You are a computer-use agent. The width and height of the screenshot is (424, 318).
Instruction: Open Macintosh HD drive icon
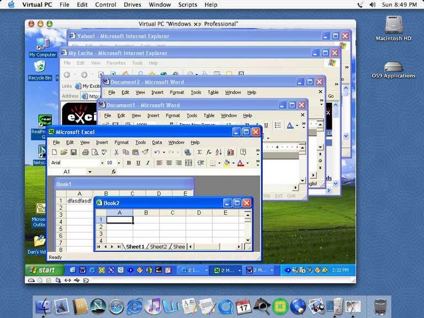pos(394,28)
